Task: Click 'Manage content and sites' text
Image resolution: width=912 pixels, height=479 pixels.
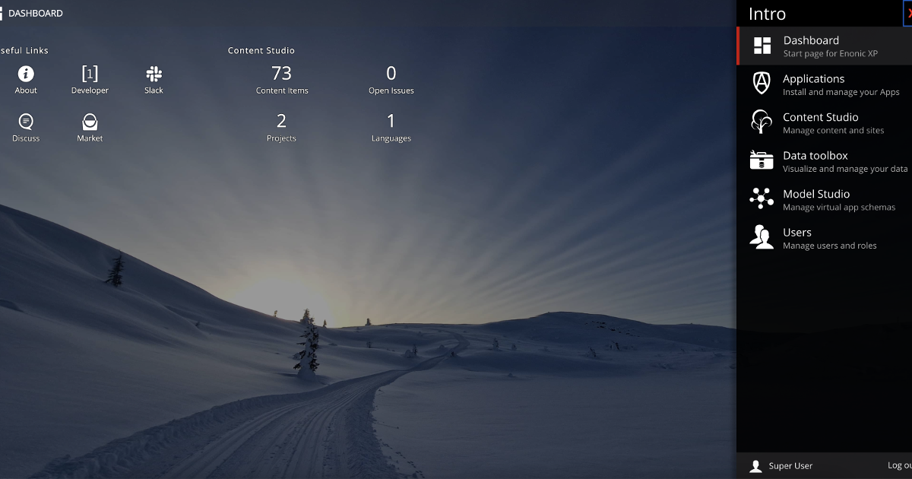Action: click(834, 131)
